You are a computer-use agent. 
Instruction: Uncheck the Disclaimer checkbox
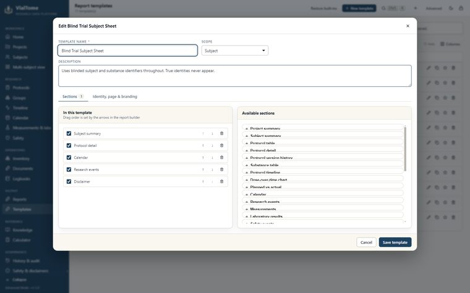point(69,181)
